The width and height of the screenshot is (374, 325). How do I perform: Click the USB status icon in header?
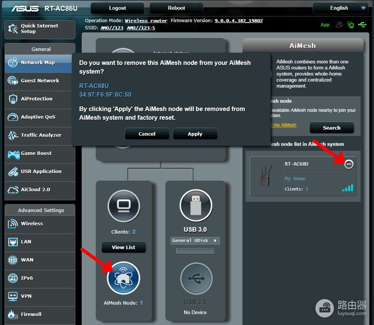(x=362, y=25)
